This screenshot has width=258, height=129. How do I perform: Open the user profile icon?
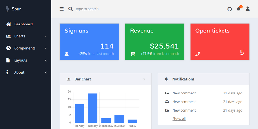point(248,9)
